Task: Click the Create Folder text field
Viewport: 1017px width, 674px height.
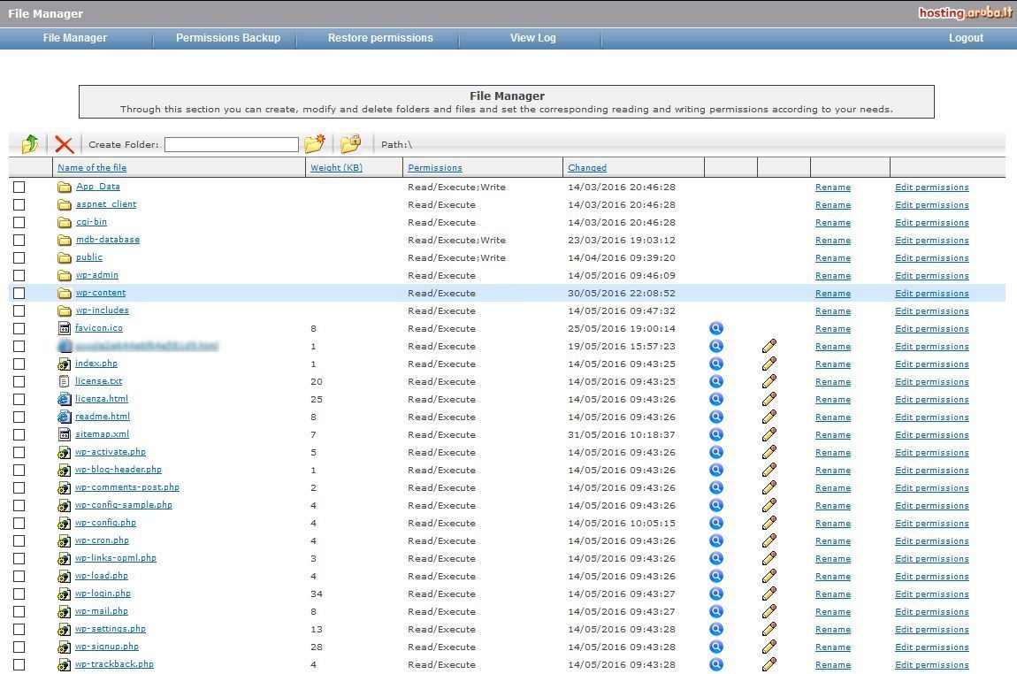Action: coord(232,144)
